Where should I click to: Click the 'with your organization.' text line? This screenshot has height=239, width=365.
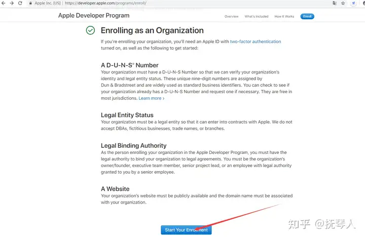coord(124,203)
